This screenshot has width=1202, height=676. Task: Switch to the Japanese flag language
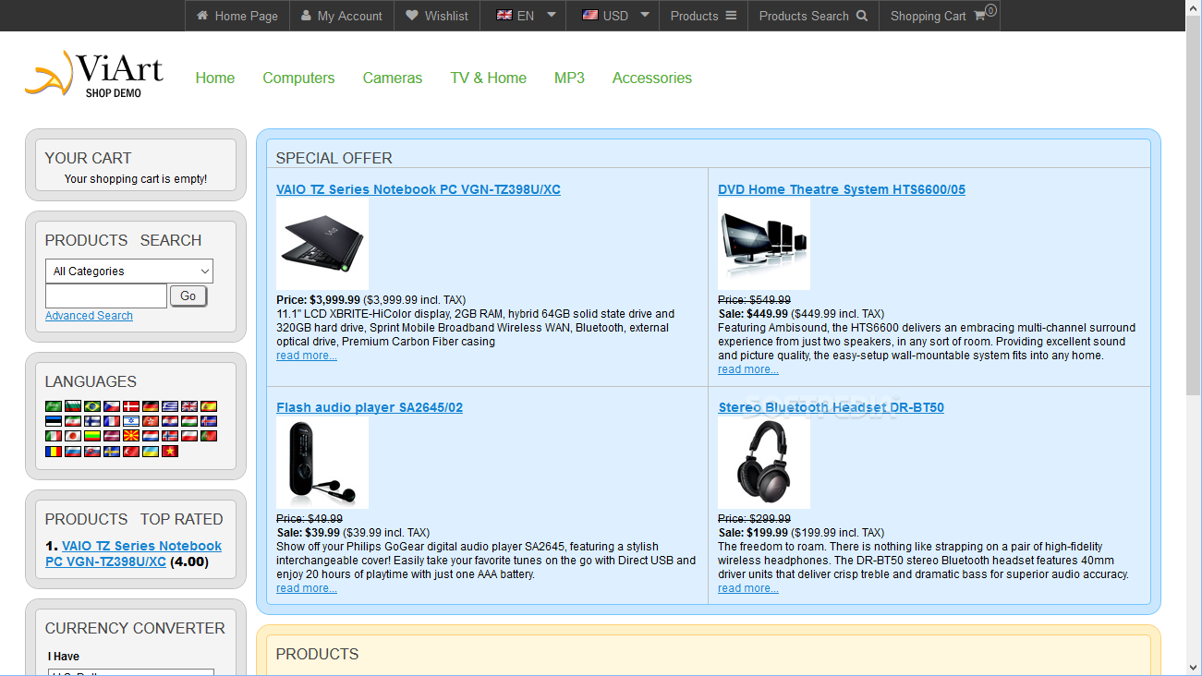pyautogui.click(x=73, y=436)
